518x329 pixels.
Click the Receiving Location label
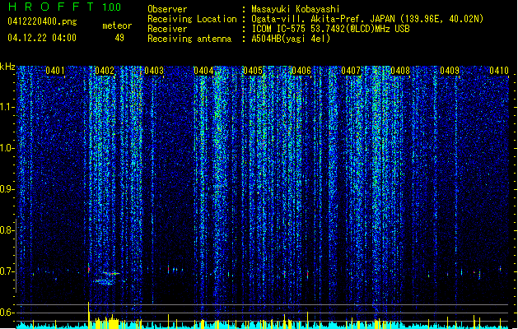tap(192, 19)
